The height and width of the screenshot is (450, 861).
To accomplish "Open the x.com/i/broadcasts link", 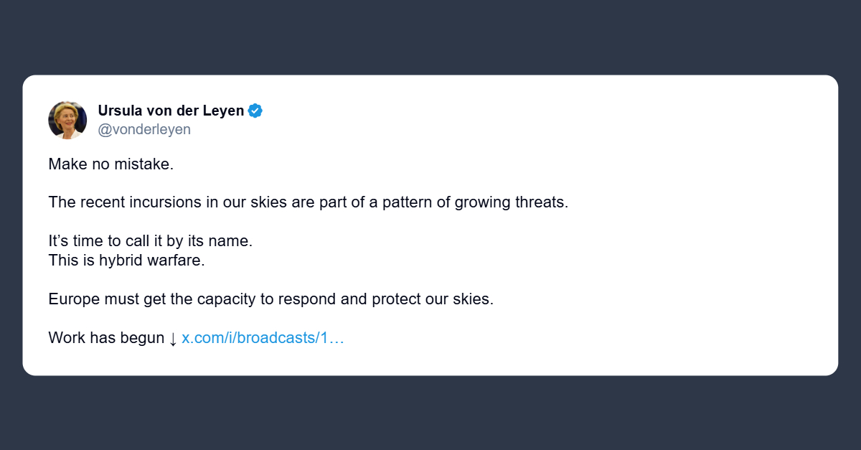I will 263,338.
